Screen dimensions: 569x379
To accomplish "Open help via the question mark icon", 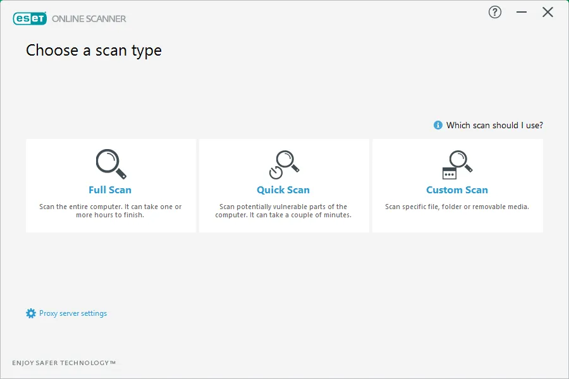I will 494,13.
